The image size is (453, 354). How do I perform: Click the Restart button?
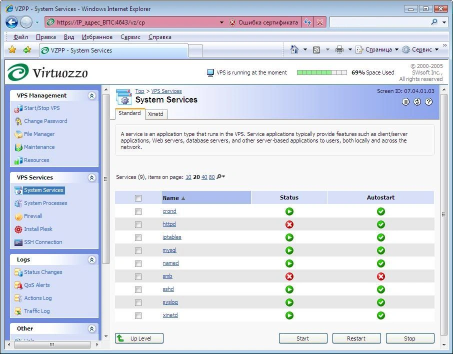(x=356, y=338)
